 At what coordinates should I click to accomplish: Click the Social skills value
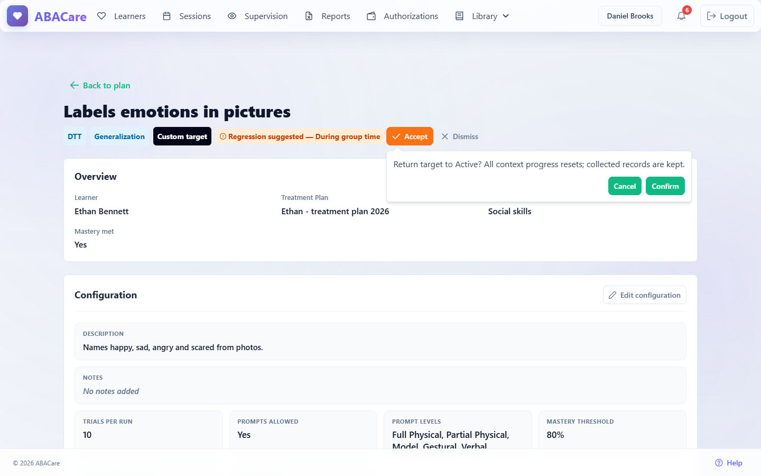coord(509,211)
